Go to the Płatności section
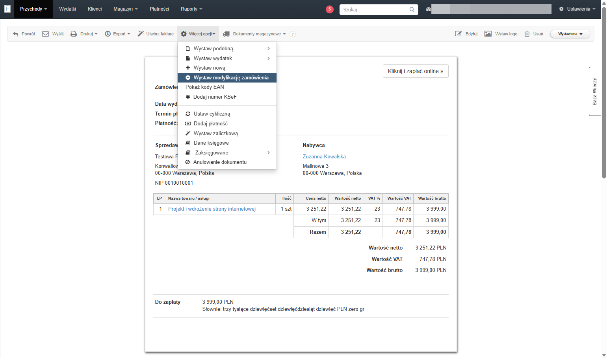This screenshot has width=607, height=358. (160, 9)
